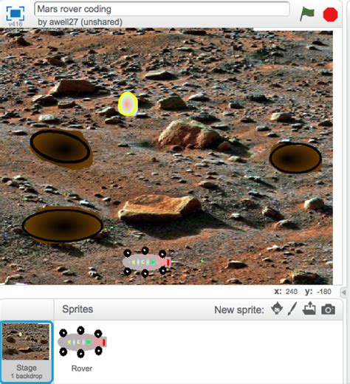
Task: Click the Rover sprite on the stage
Action: click(147, 262)
